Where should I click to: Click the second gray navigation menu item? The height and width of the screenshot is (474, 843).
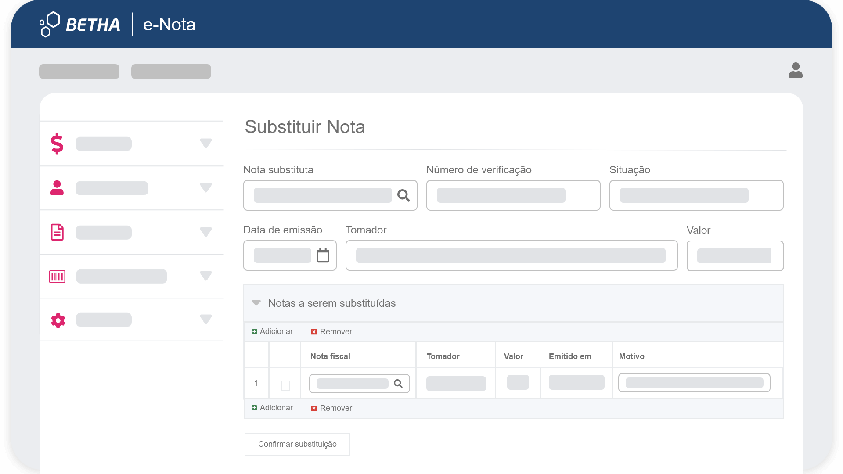(x=171, y=72)
